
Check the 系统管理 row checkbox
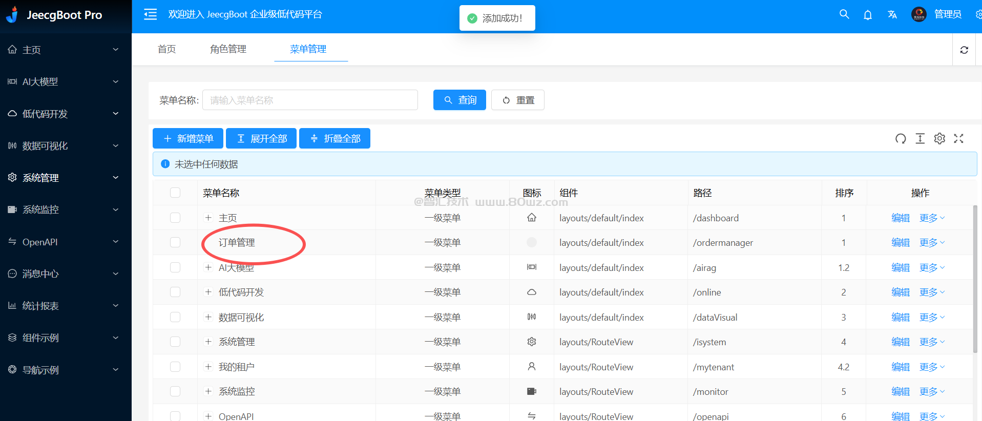pyautogui.click(x=175, y=342)
